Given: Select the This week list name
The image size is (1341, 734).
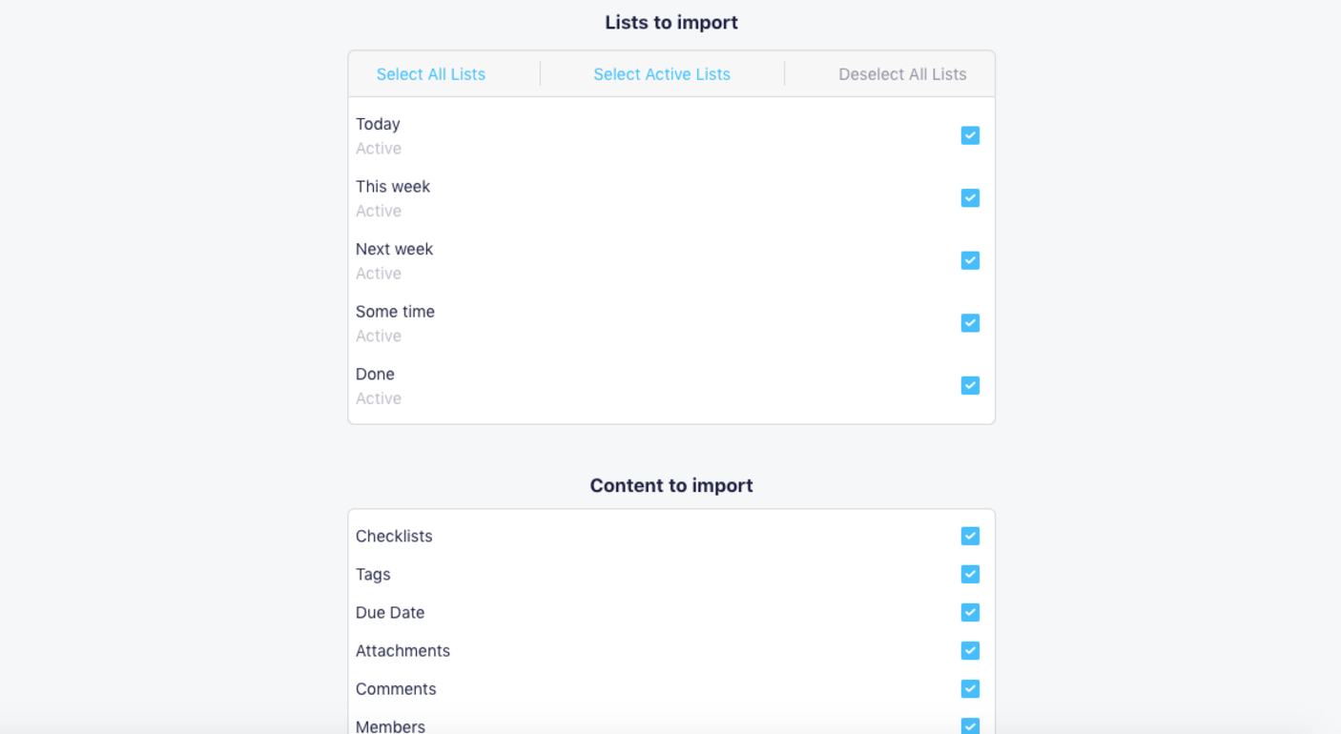Looking at the screenshot, I should pyautogui.click(x=393, y=187).
